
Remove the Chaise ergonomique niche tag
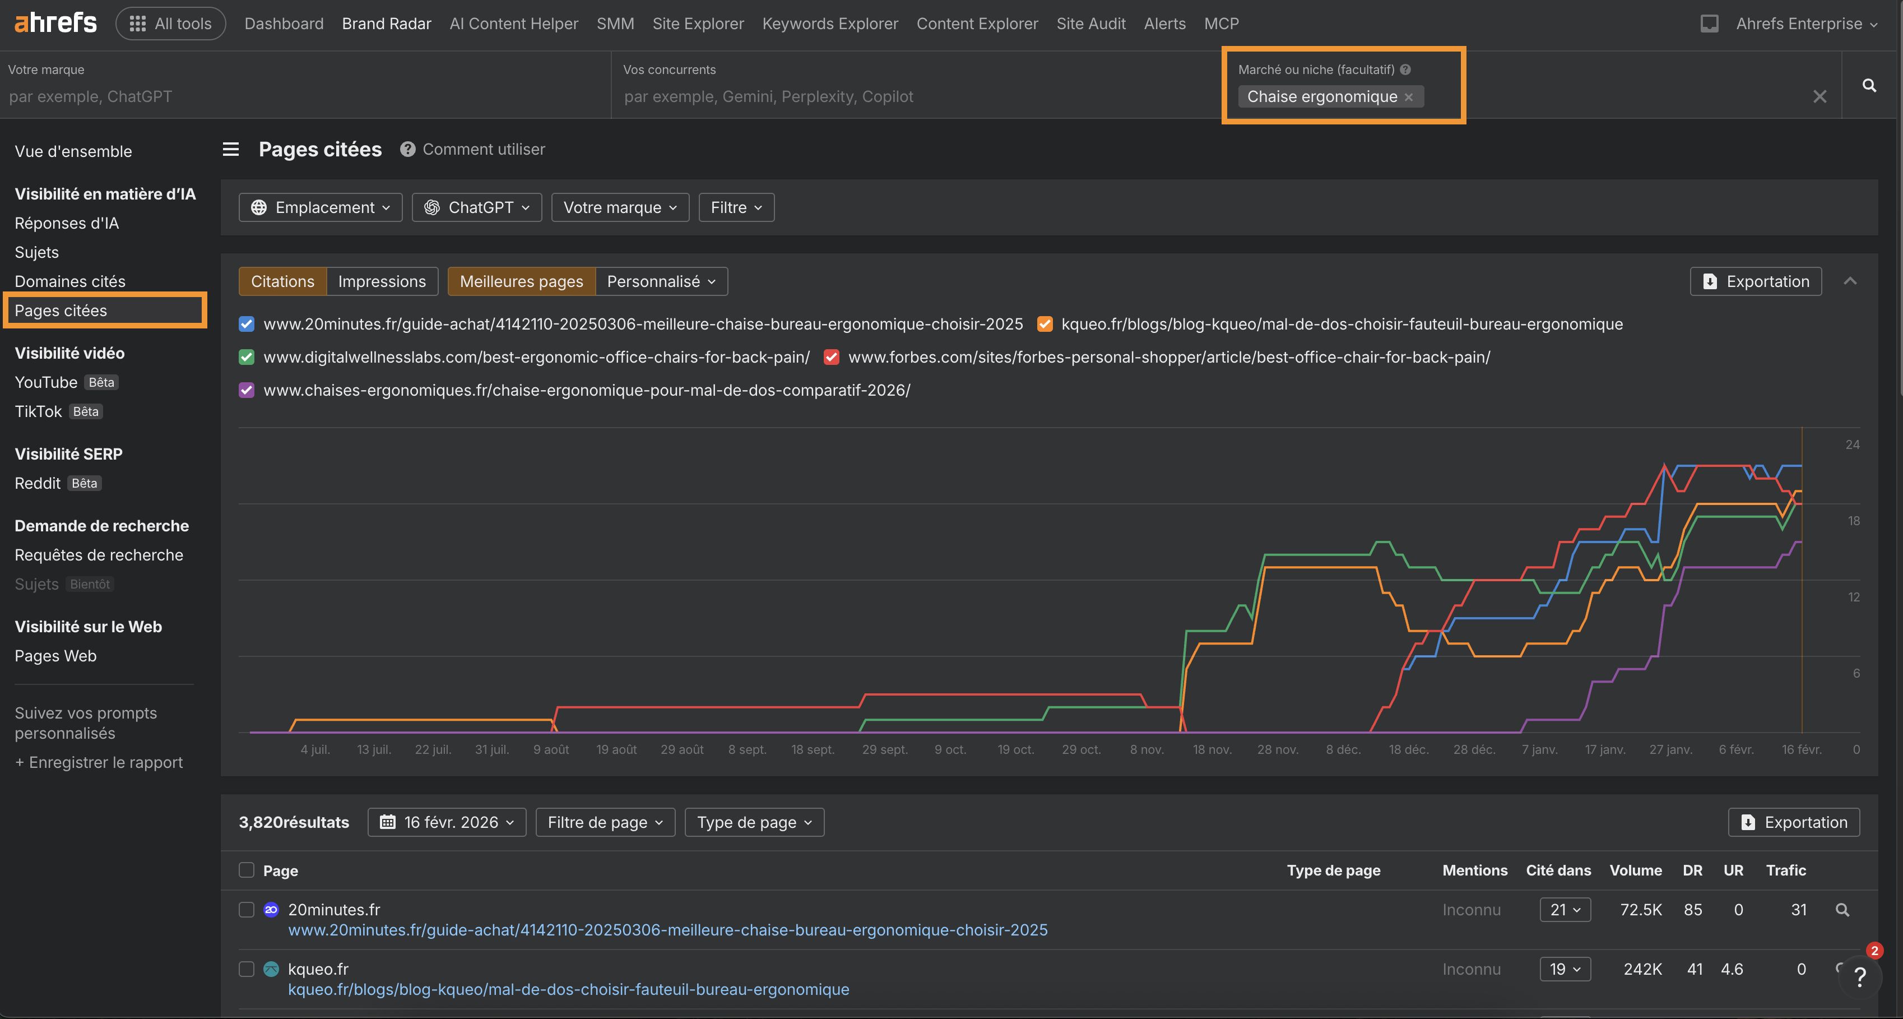(1409, 97)
